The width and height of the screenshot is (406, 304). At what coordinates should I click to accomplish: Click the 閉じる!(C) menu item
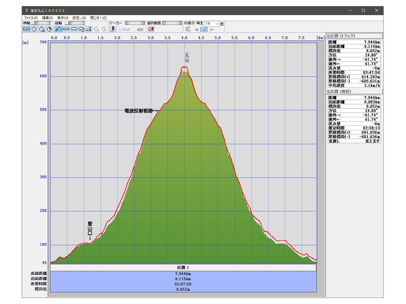(x=98, y=18)
